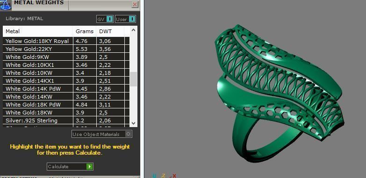The height and width of the screenshot is (178, 366).
Task: Click 4.45 grams value for 14K PdW
Action: 81,89
